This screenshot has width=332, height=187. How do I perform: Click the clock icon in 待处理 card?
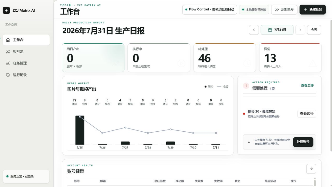(247, 63)
